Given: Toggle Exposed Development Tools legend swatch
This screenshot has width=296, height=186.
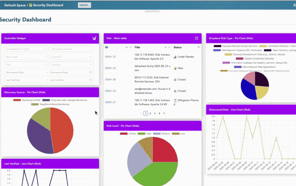Looking at the screenshot, I should click(228, 54).
